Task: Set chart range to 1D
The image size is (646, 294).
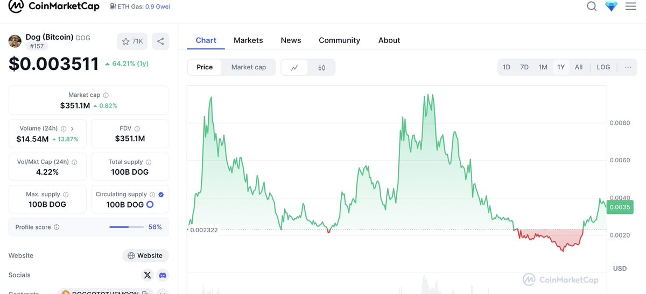Action: tap(507, 67)
